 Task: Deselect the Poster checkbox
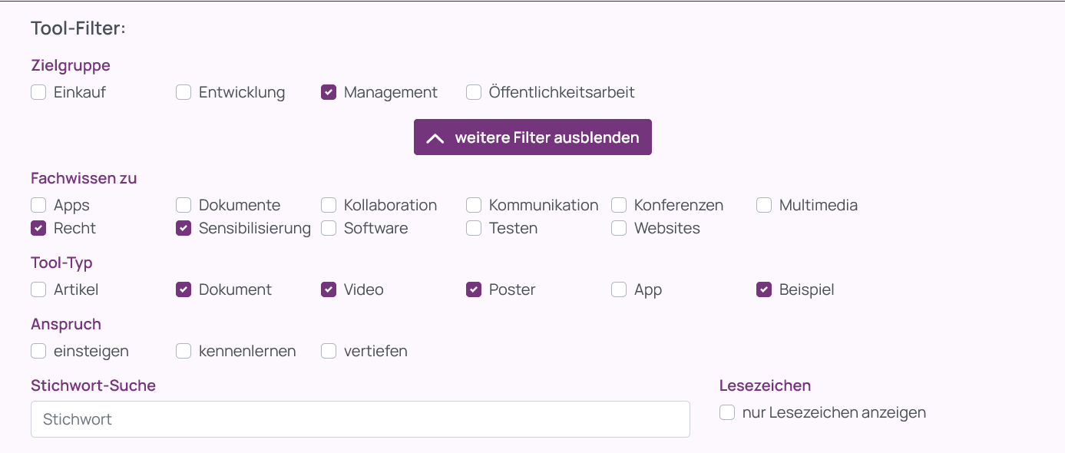click(474, 289)
